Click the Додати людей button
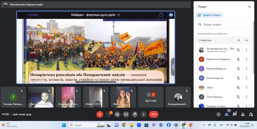 [209, 15]
